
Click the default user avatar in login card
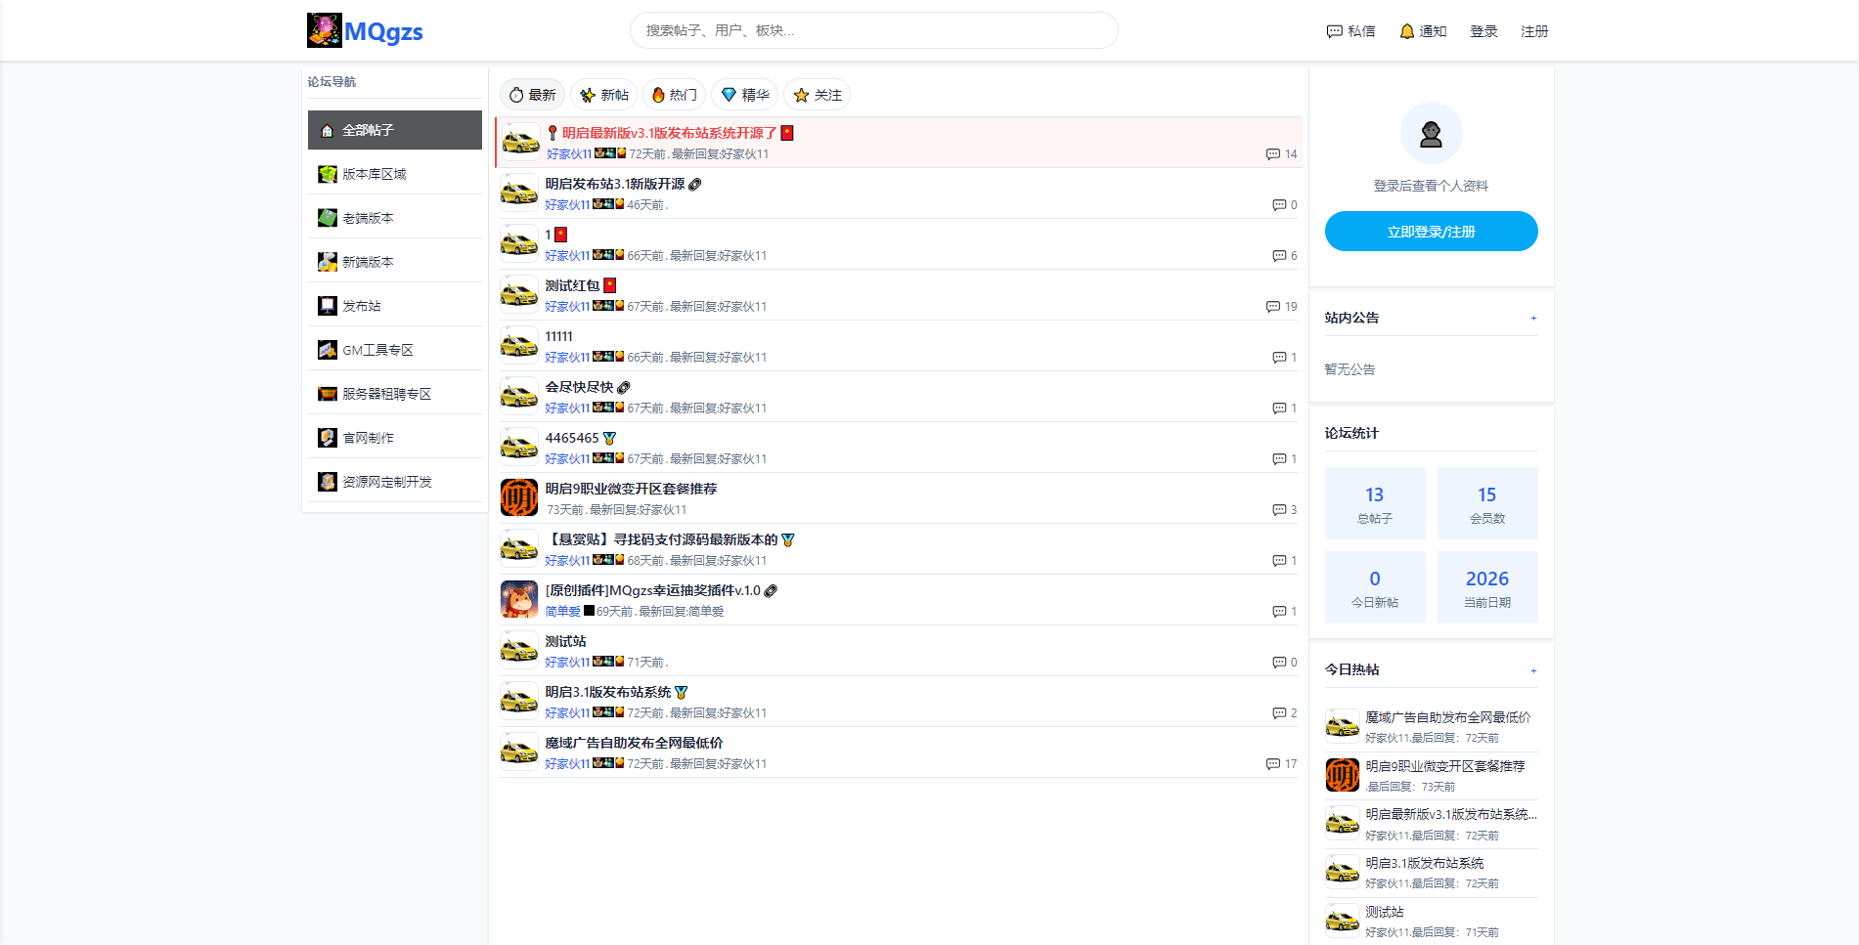(1431, 133)
